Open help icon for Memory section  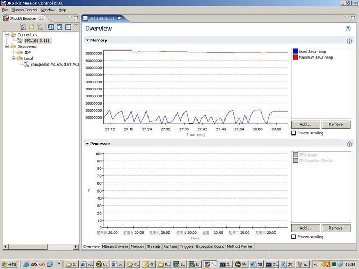349,41
